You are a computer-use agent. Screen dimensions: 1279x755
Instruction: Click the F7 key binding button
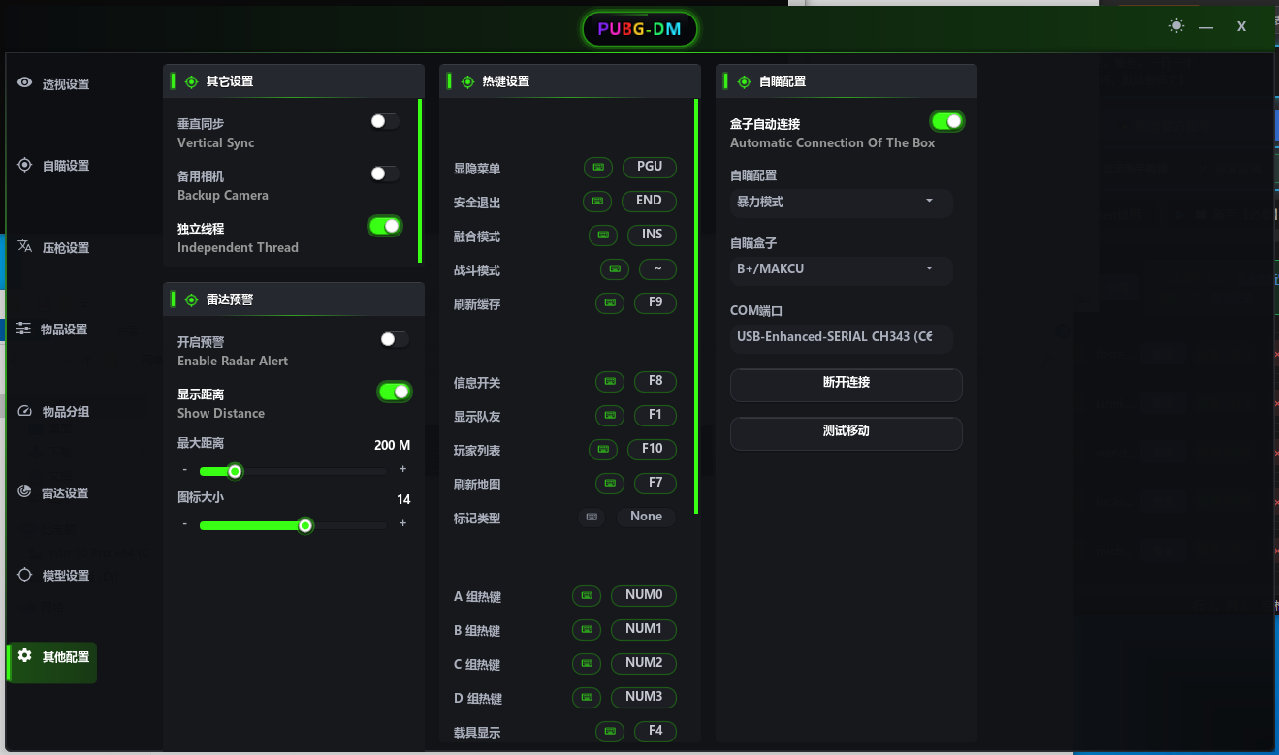click(x=655, y=483)
